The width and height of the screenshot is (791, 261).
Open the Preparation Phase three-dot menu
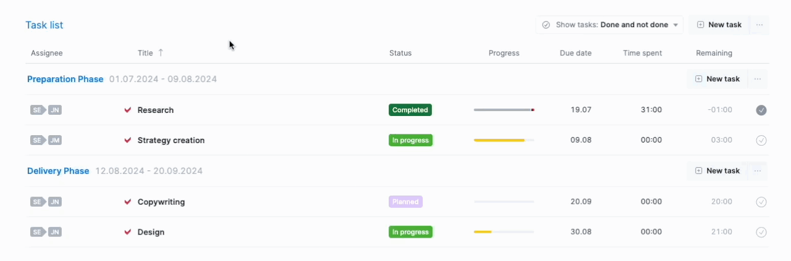pyautogui.click(x=758, y=79)
